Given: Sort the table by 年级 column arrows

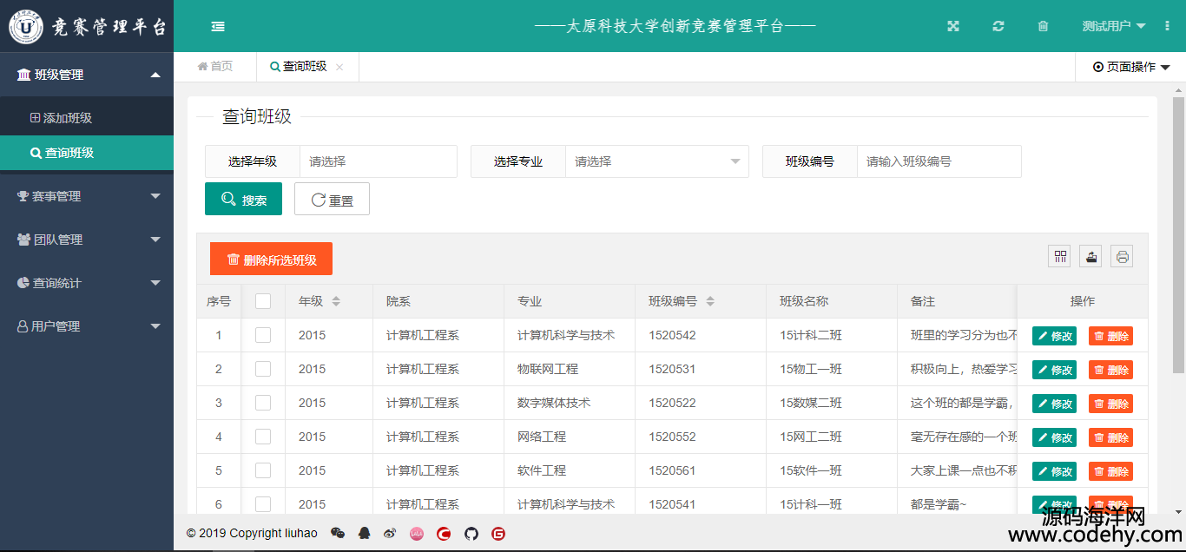Looking at the screenshot, I should pos(336,301).
